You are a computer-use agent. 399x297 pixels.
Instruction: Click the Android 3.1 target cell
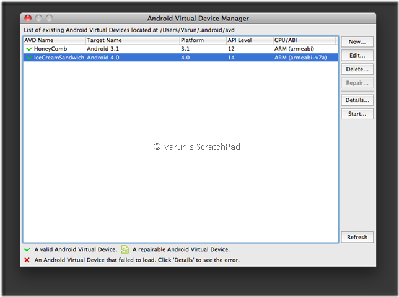103,49
